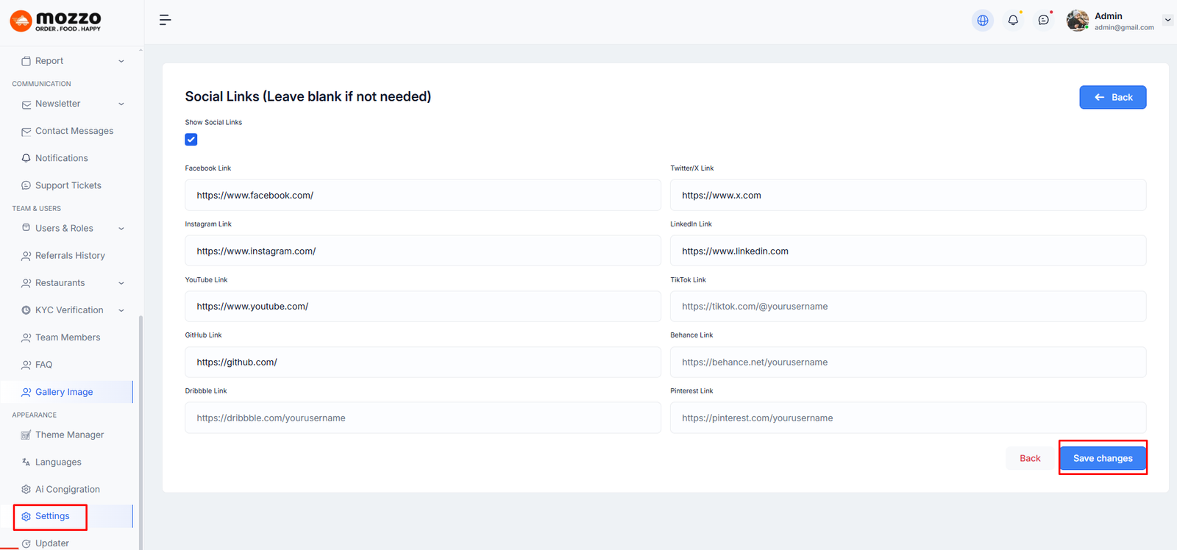This screenshot has width=1177, height=550.
Task: Click the red Back link beside Save changes
Action: (1030, 458)
